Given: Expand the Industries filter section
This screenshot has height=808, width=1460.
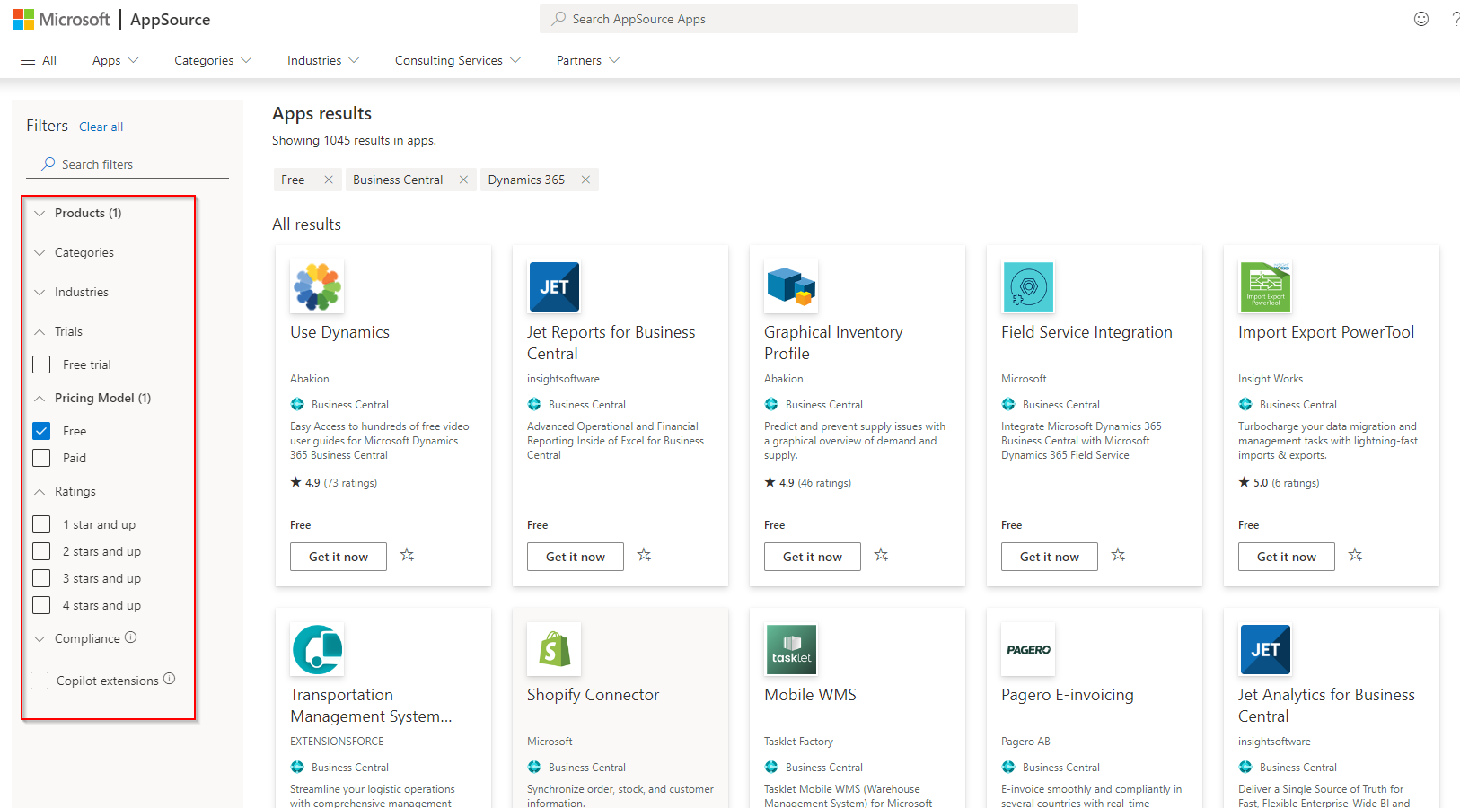Looking at the screenshot, I should (72, 292).
